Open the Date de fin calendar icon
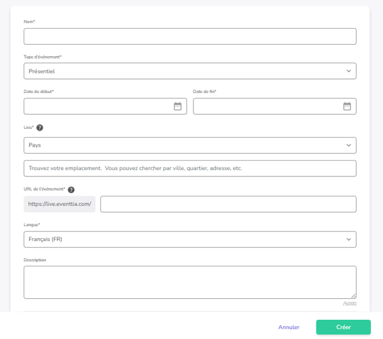 [x=347, y=106]
